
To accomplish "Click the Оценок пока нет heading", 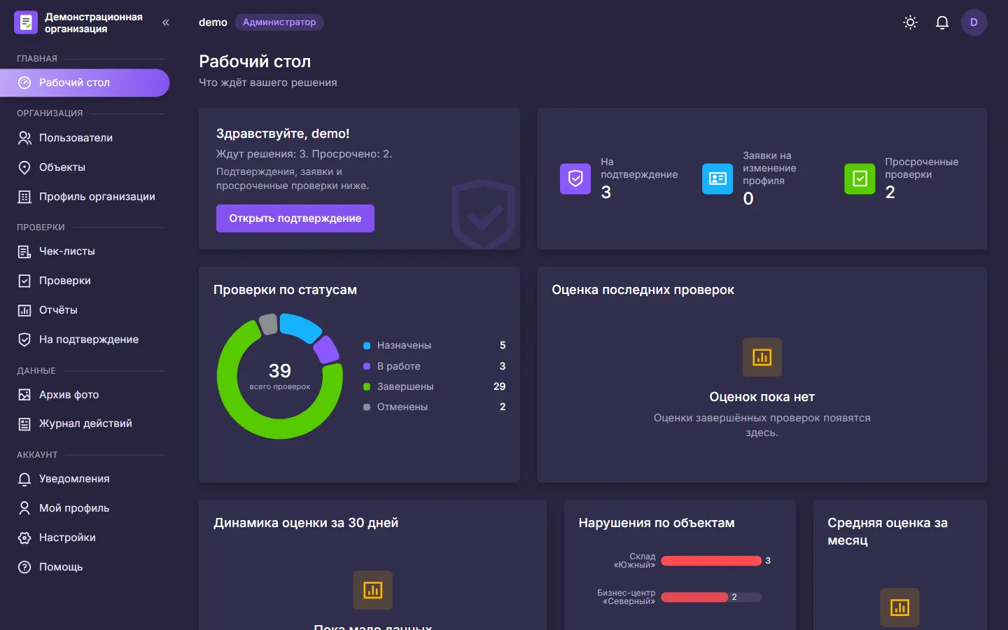I will pyautogui.click(x=762, y=397).
